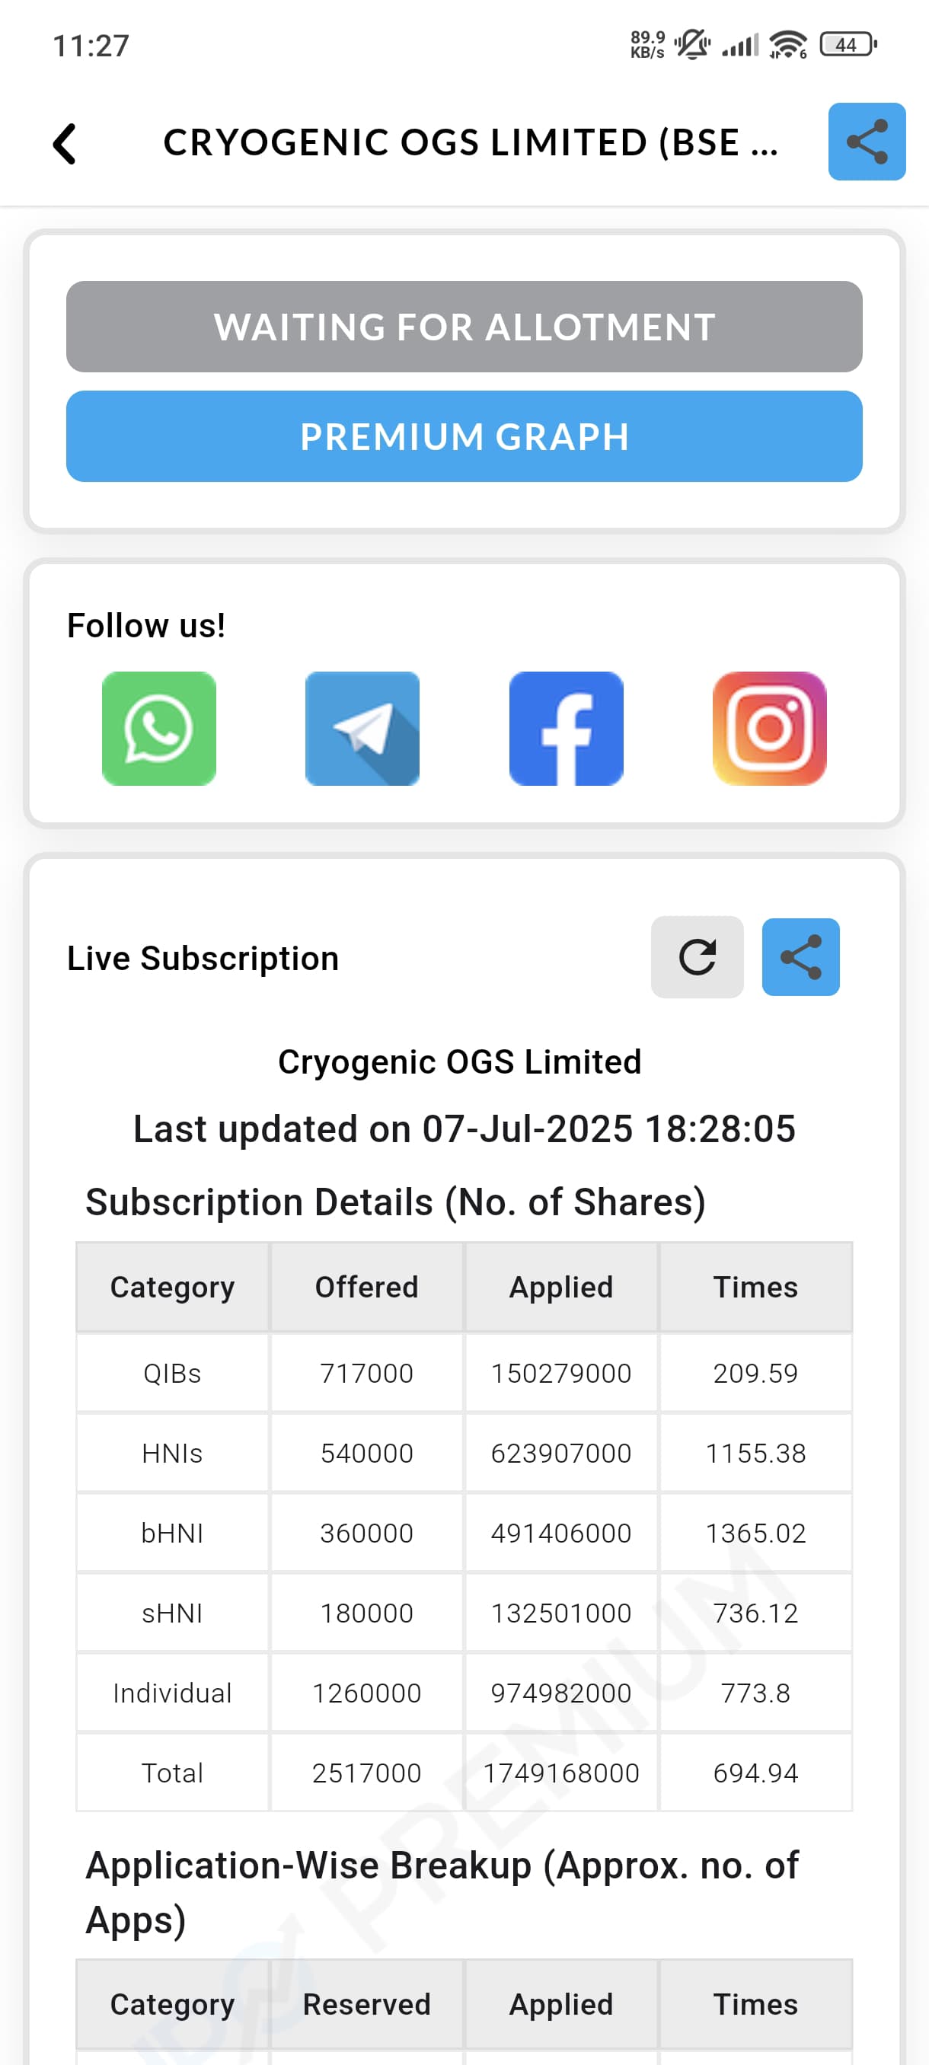929x2065 pixels.
Task: Share the IPO page from header
Action: click(867, 142)
